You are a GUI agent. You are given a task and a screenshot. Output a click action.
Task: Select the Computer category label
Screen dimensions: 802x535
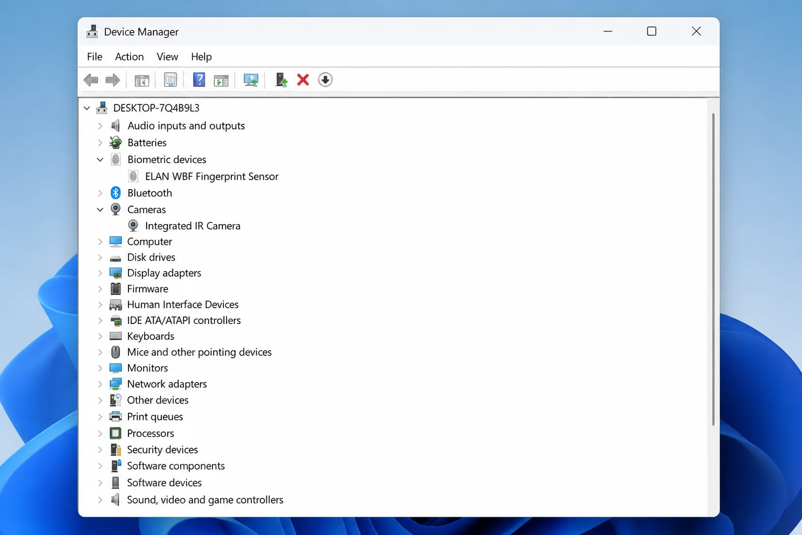click(x=149, y=242)
